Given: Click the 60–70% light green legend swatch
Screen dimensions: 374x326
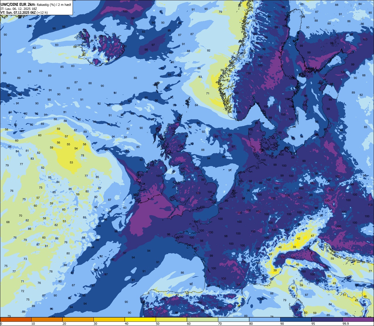Looking at the screenshot, I should 202,319.
